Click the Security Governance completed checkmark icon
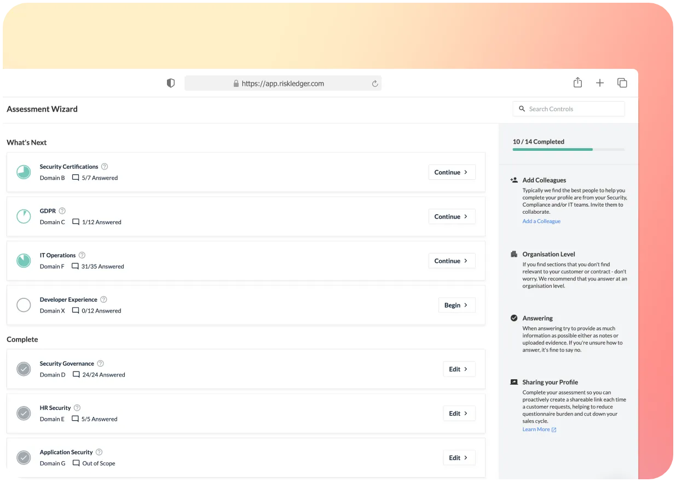The image size is (676, 482). tap(24, 369)
